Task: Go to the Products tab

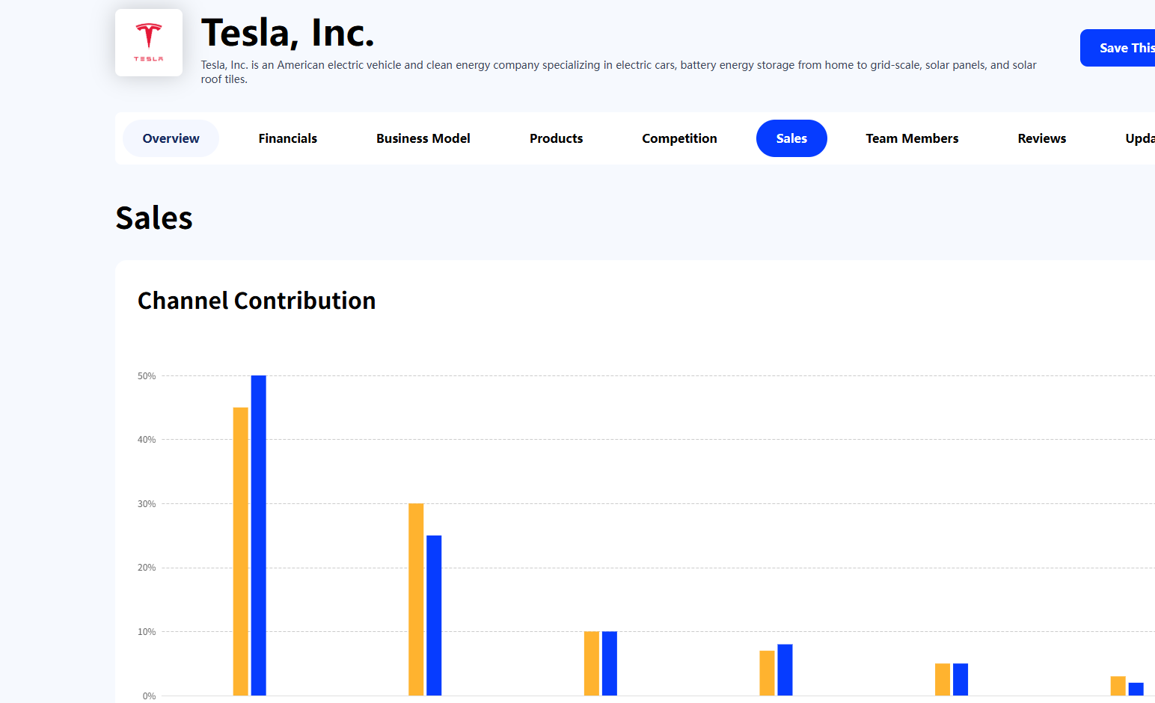Action: coord(557,138)
